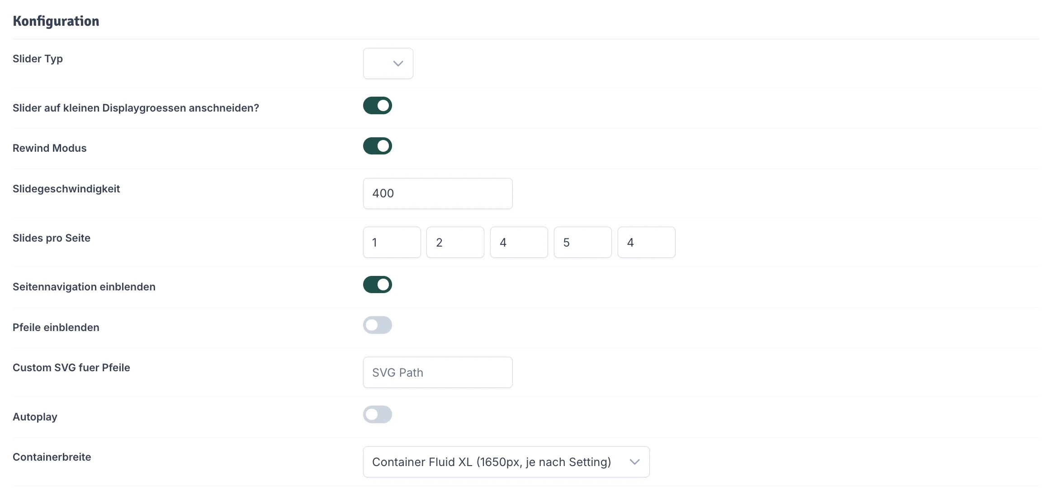Viewport: 1050px width, 504px height.
Task: Enable the Pfeile einblenden switch
Action: point(377,325)
